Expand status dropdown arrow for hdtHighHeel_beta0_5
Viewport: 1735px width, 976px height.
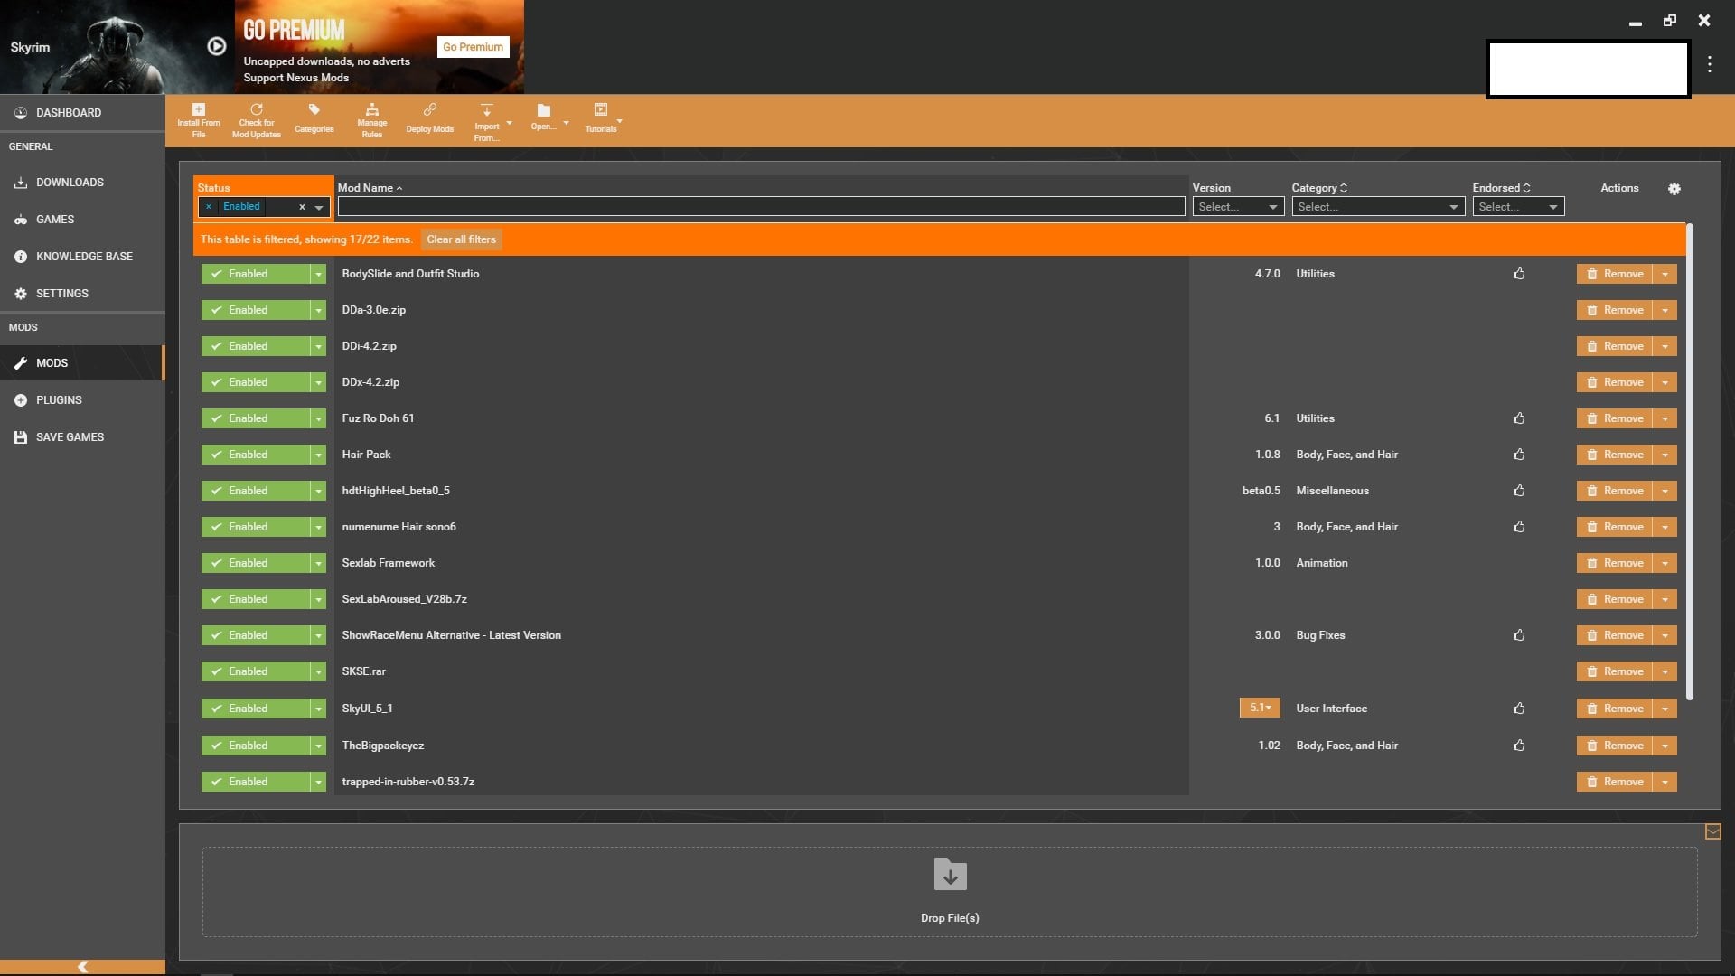(318, 491)
